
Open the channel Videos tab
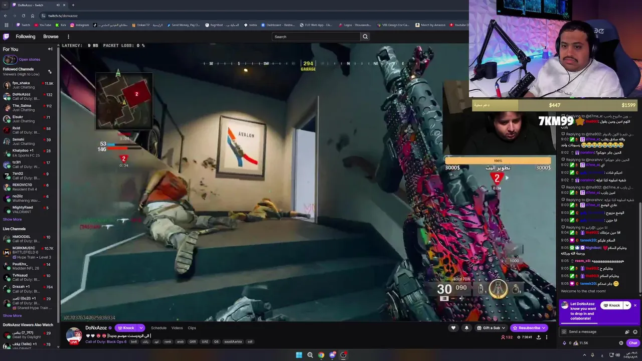[177, 328]
